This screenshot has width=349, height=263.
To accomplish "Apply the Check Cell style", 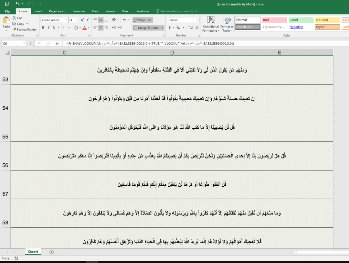I will (248, 27).
